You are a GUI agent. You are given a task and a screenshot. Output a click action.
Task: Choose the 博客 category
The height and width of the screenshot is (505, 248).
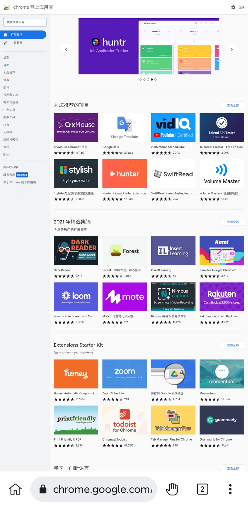tap(6, 80)
